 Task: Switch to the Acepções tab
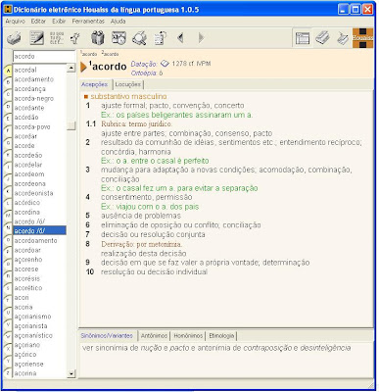tap(95, 84)
